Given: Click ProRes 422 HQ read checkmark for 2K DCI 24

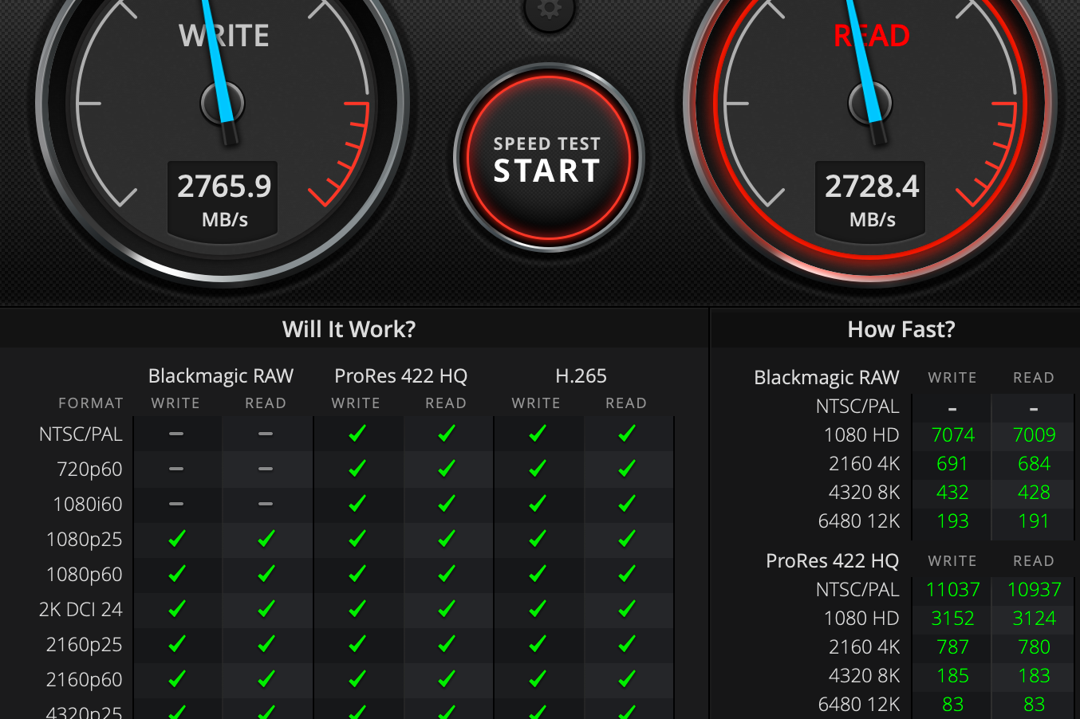Looking at the screenshot, I should pyautogui.click(x=447, y=609).
